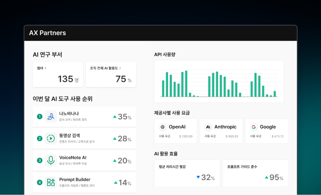
Task: Click the Google logo icon
Action: (253, 127)
